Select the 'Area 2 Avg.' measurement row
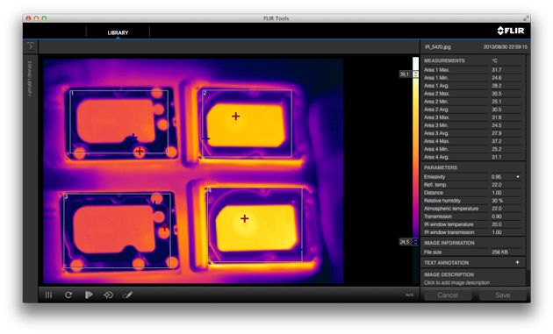Viewport: 553px width, 334px height. tap(472, 110)
